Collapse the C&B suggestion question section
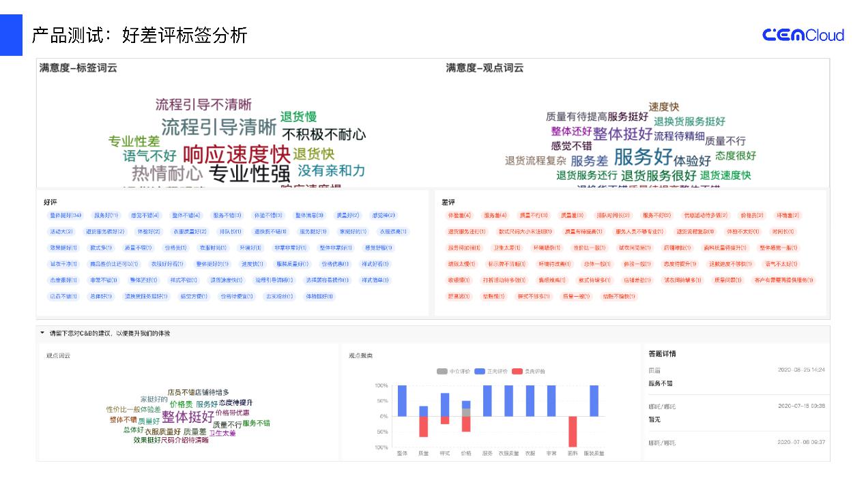Viewport: 866px width, 487px height. click(x=42, y=333)
